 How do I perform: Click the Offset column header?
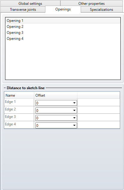56,95
